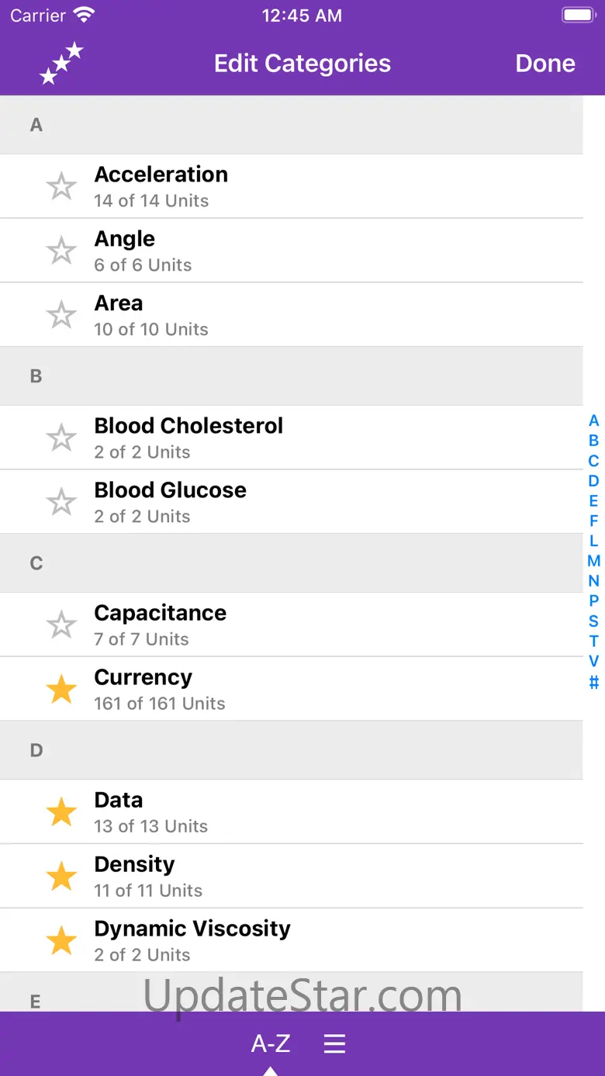Select the Currency row title

[x=143, y=677]
